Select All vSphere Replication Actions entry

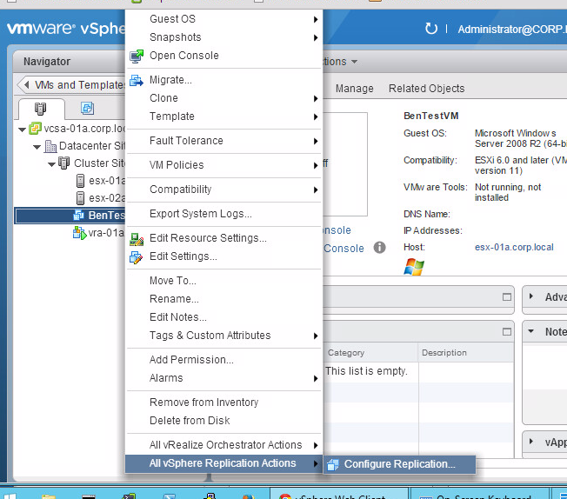(223, 463)
